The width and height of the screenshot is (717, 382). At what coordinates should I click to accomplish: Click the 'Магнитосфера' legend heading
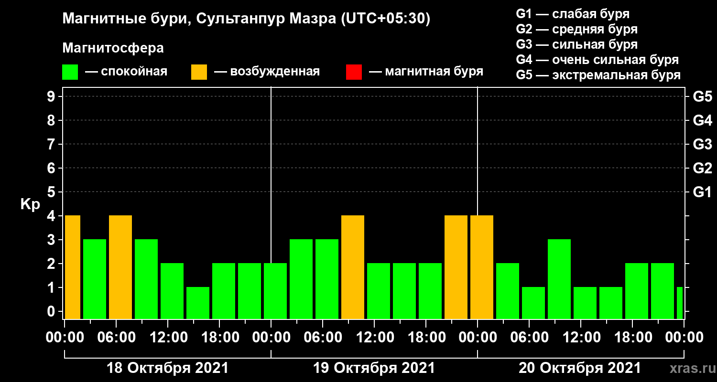(x=113, y=48)
